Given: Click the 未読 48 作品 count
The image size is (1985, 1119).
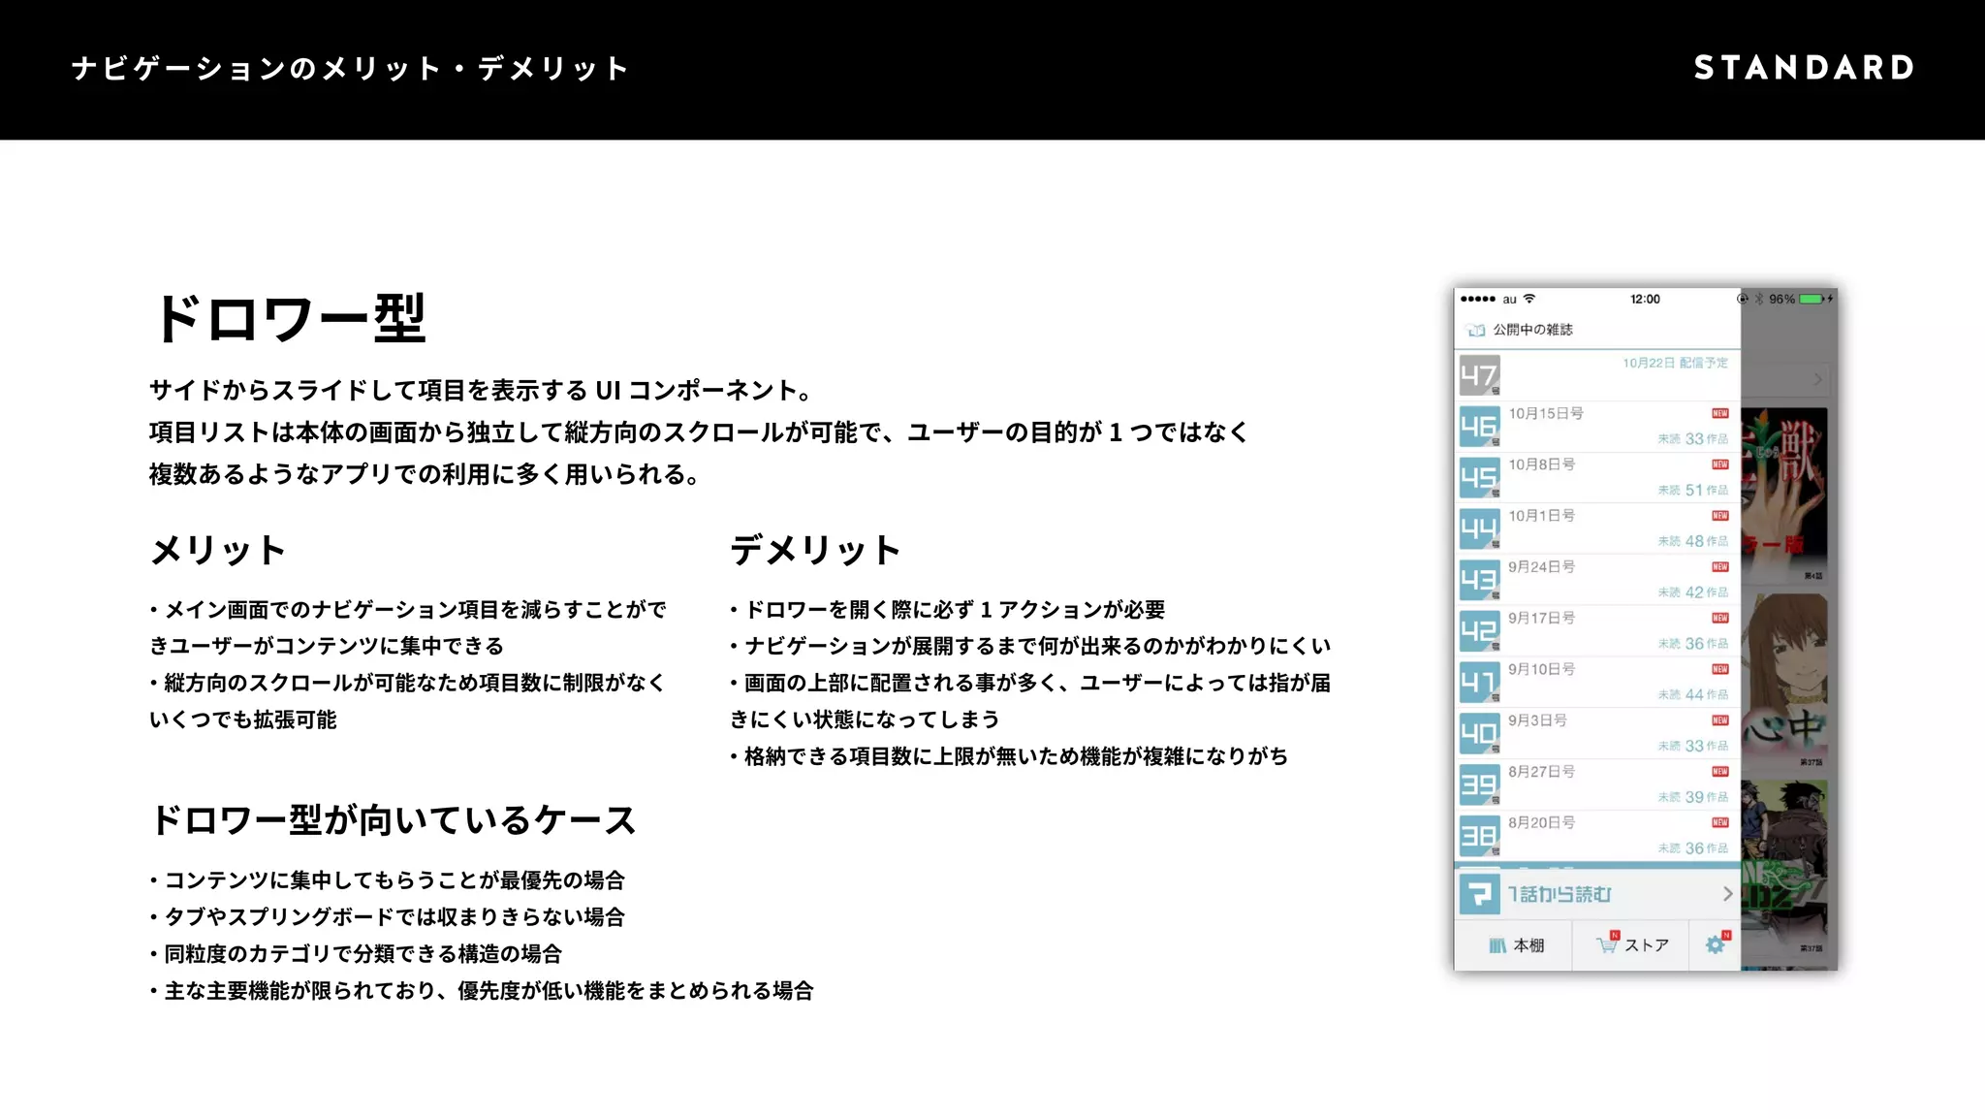Looking at the screenshot, I should (1693, 541).
